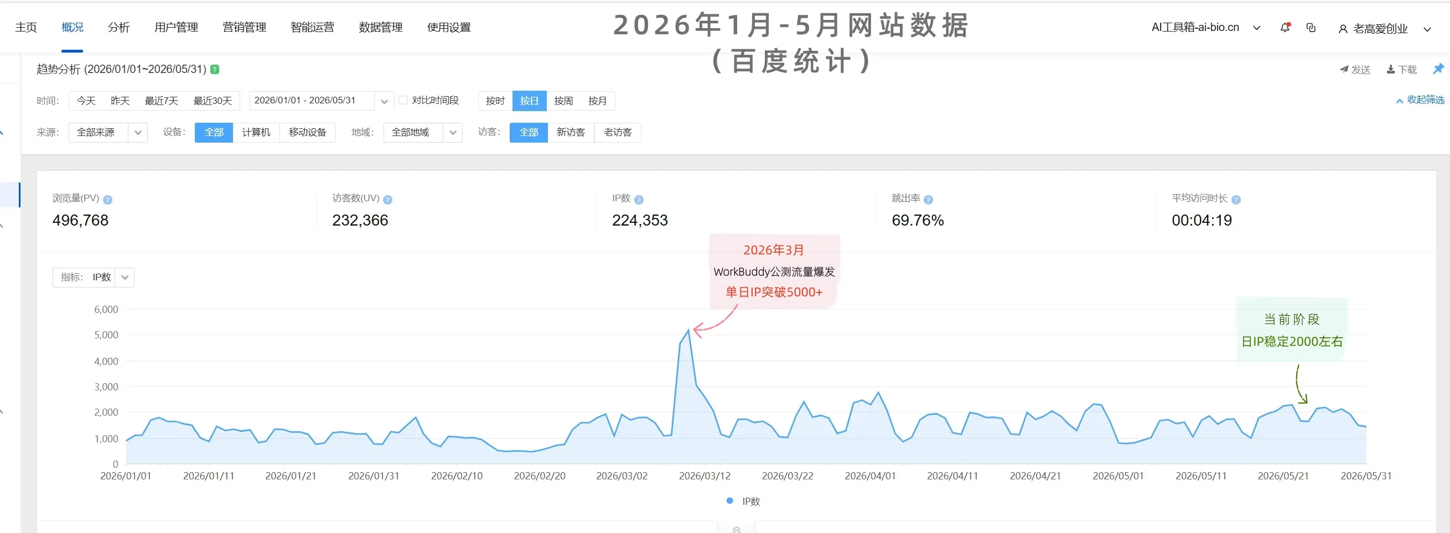Click the send paper-plane icon
1450x533 pixels.
[x=1344, y=69]
